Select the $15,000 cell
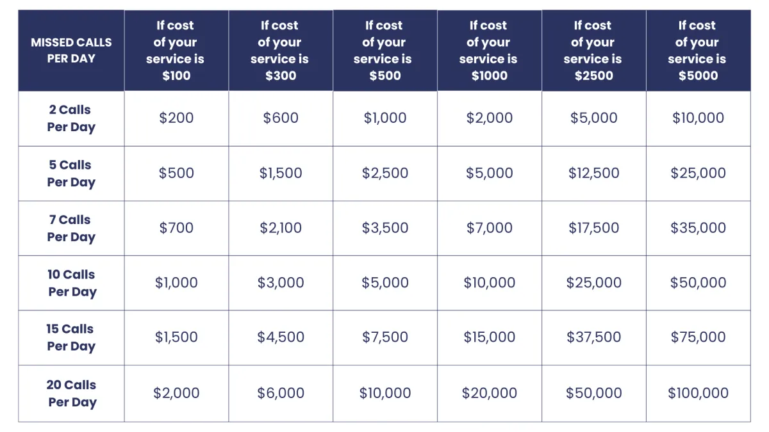The width and height of the screenshot is (769, 432). coord(490,338)
